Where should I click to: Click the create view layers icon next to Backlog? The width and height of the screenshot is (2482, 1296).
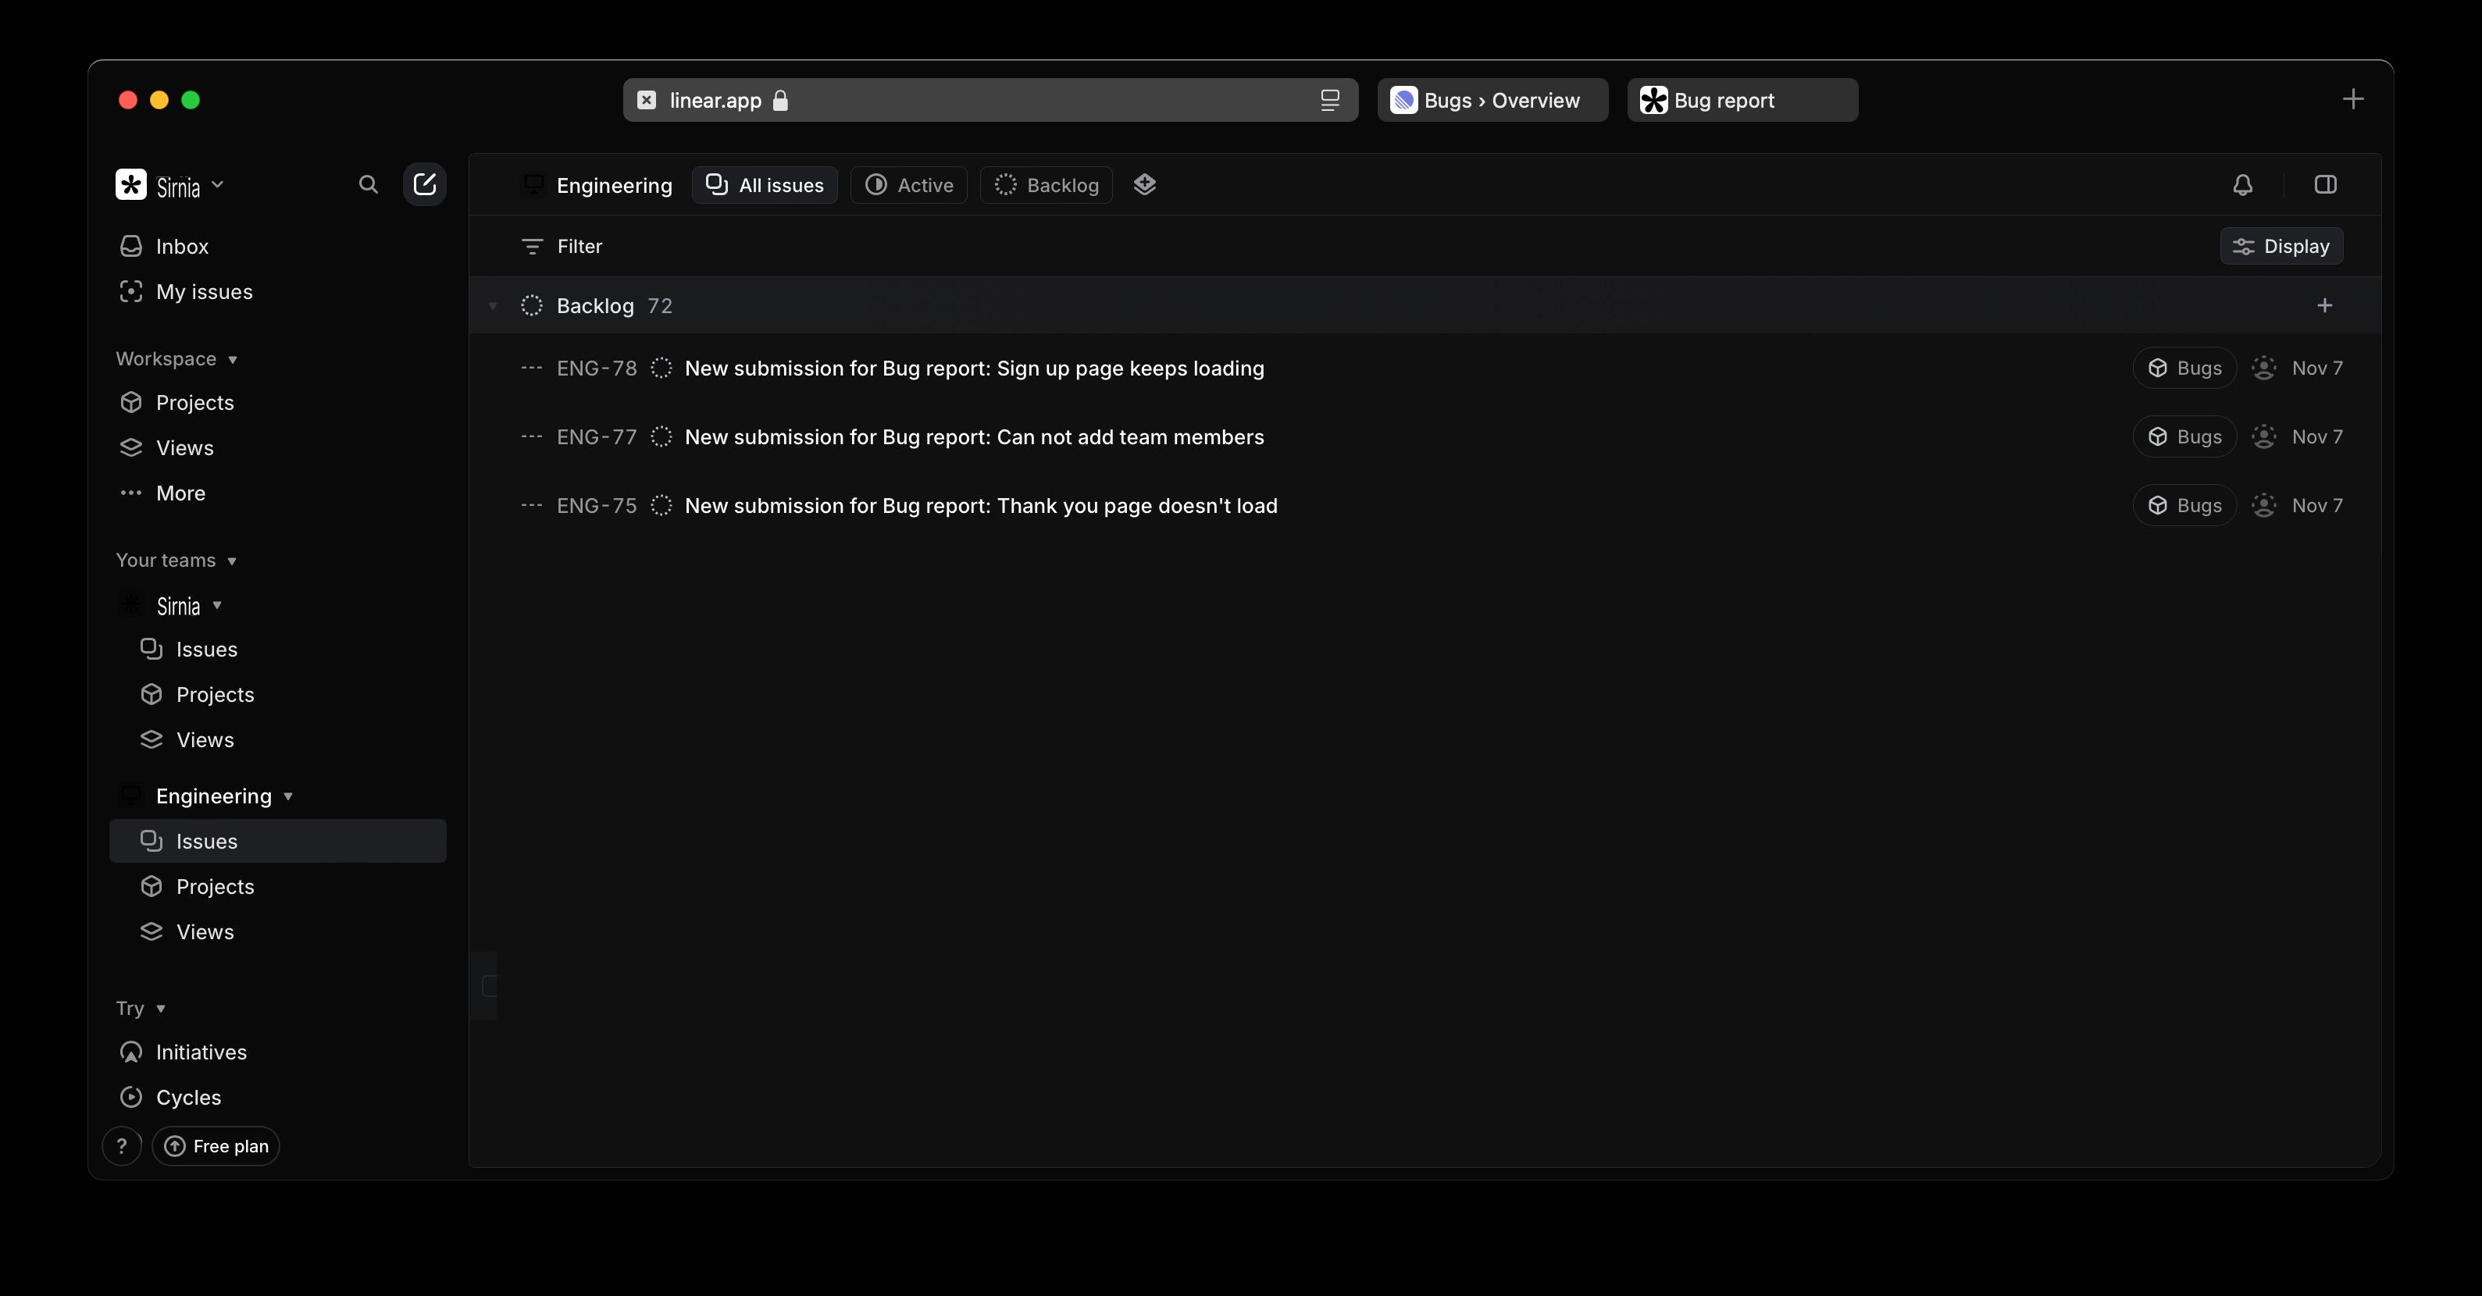pos(1145,184)
